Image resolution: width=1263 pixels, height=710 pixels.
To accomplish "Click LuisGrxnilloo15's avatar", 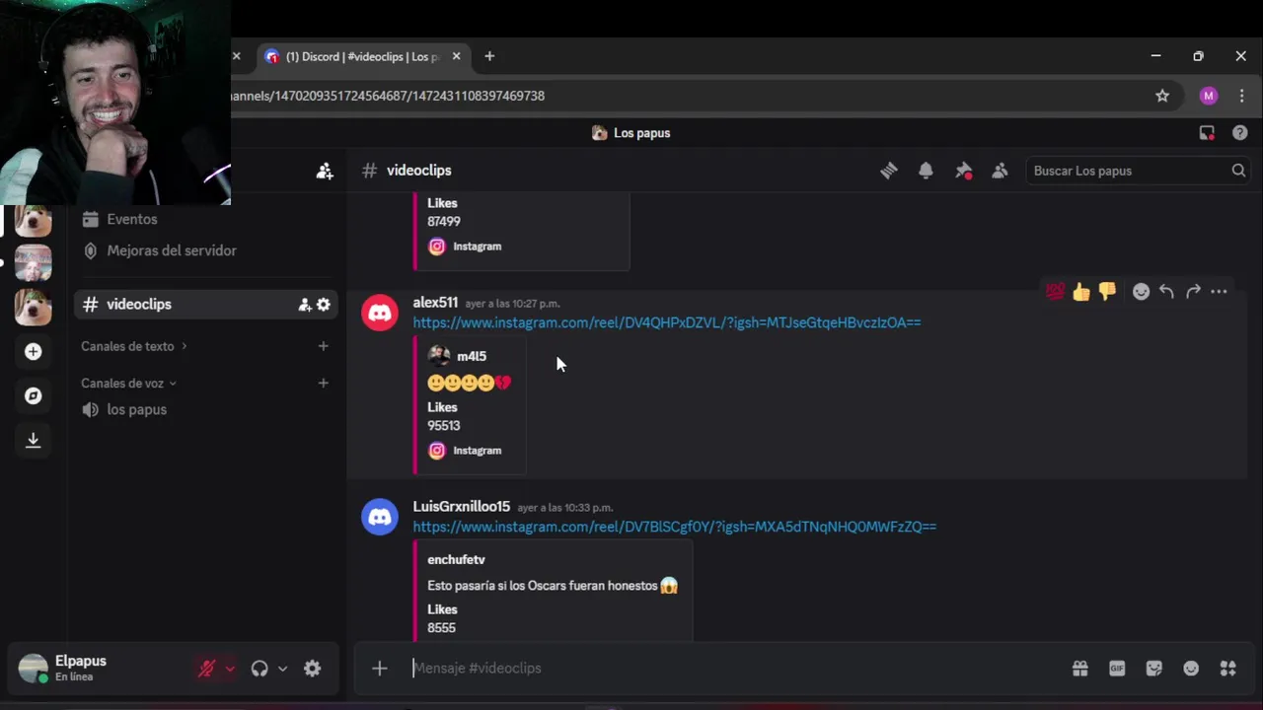I will (380, 517).
